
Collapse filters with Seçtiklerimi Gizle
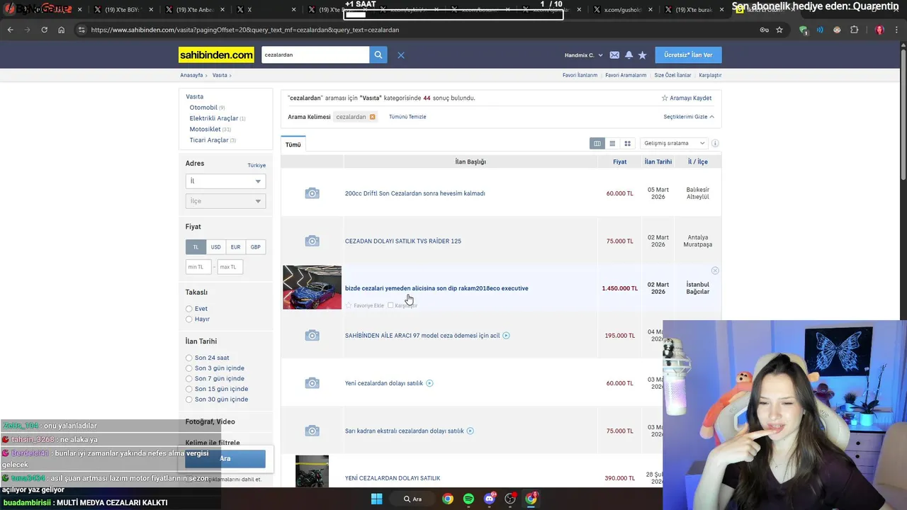(689, 117)
